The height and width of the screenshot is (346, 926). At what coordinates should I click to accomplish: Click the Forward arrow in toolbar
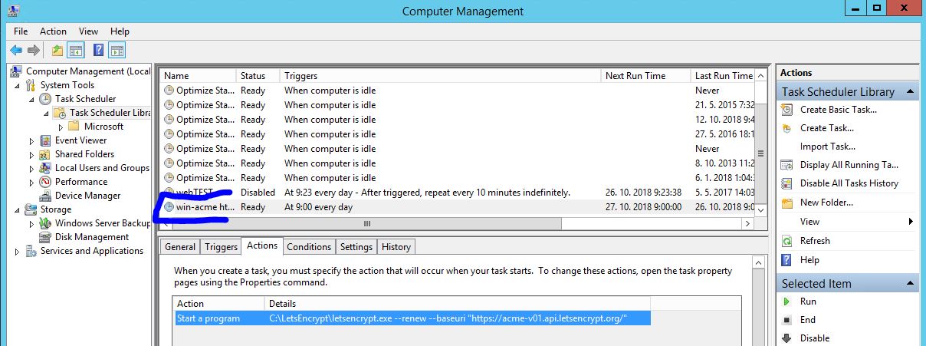tap(33, 51)
